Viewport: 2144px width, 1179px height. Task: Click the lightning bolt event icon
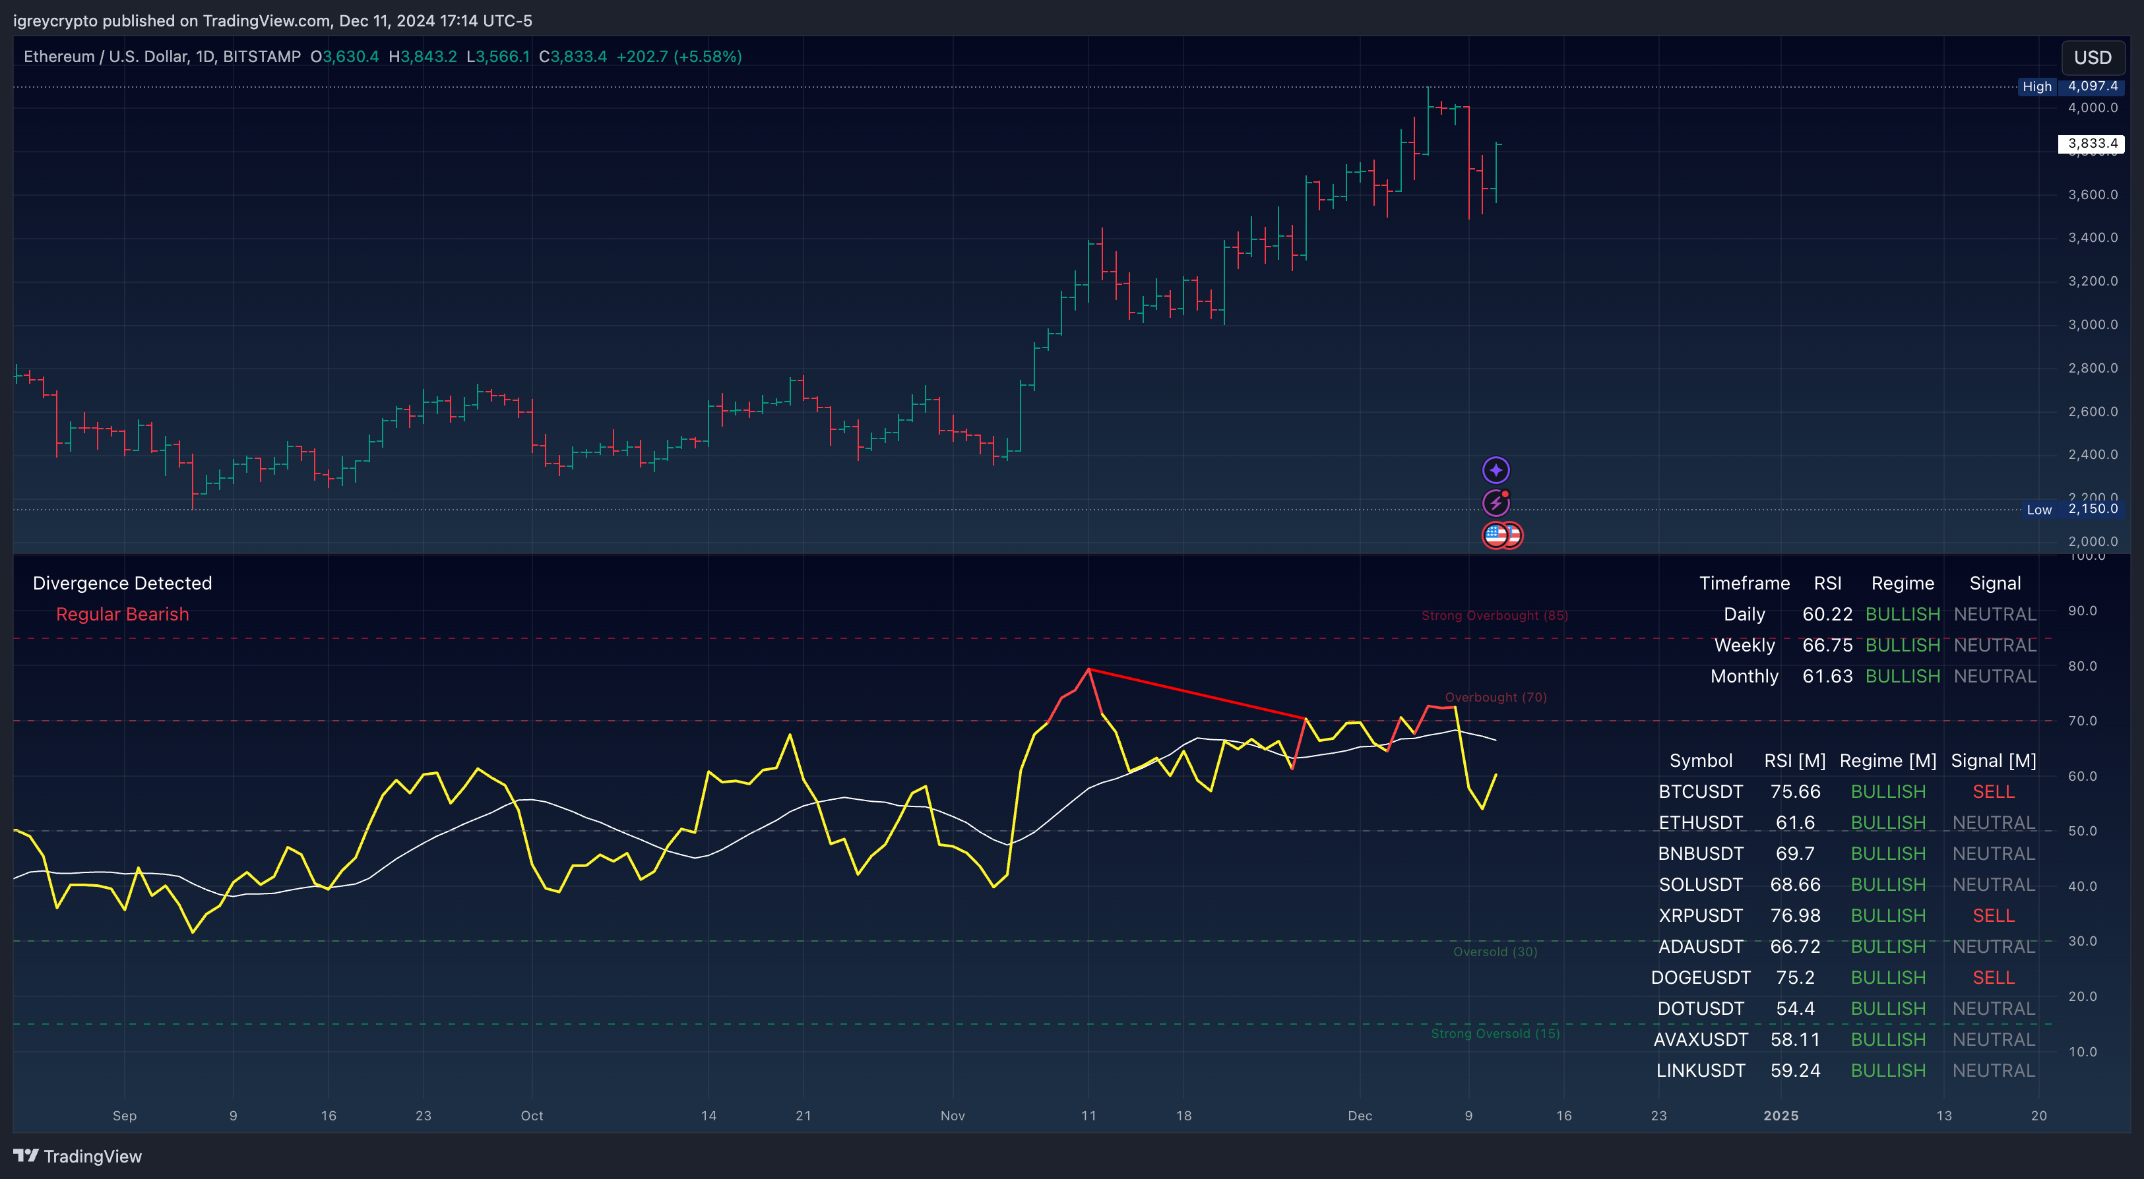click(1496, 502)
